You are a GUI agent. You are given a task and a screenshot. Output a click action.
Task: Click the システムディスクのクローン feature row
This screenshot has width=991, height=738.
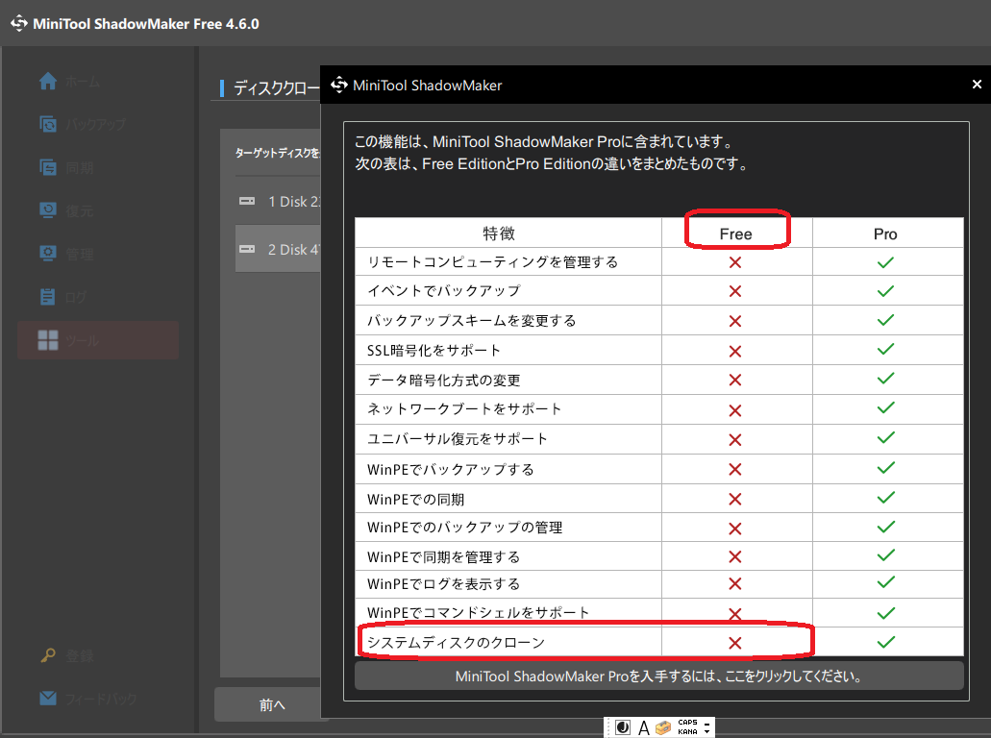(x=508, y=642)
